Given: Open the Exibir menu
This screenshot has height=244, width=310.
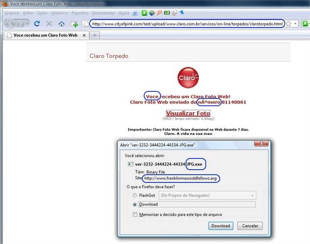Looking at the screenshot, I should [x=42, y=13].
